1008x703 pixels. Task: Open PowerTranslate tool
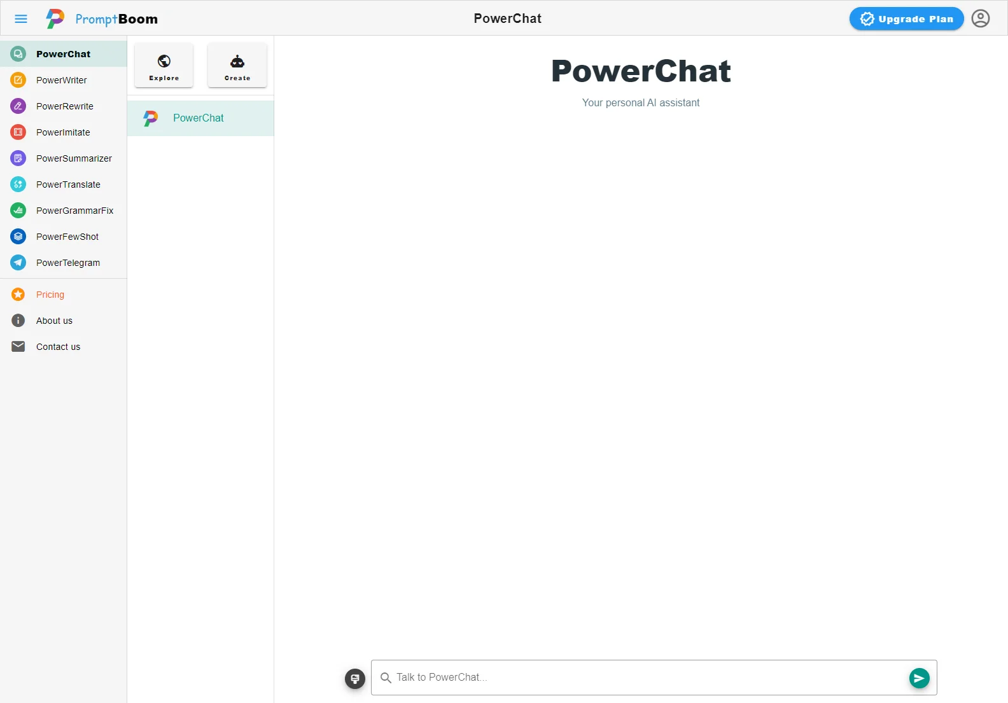pos(64,184)
